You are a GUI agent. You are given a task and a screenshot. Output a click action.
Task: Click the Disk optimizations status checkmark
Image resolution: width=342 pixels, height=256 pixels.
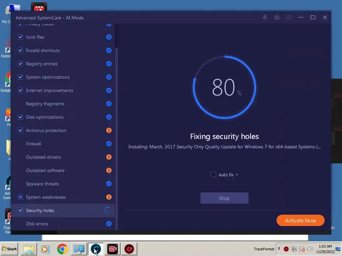pos(109,117)
